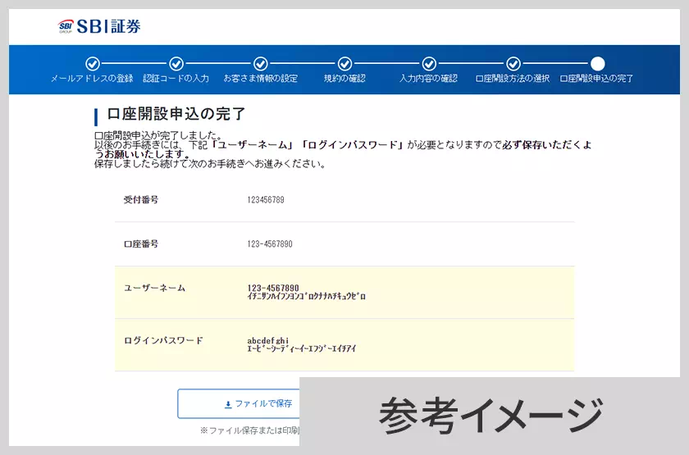689x455 pixels.
Task: Click the checkmark circle above 口座開設方法の選択
Action: pos(513,64)
